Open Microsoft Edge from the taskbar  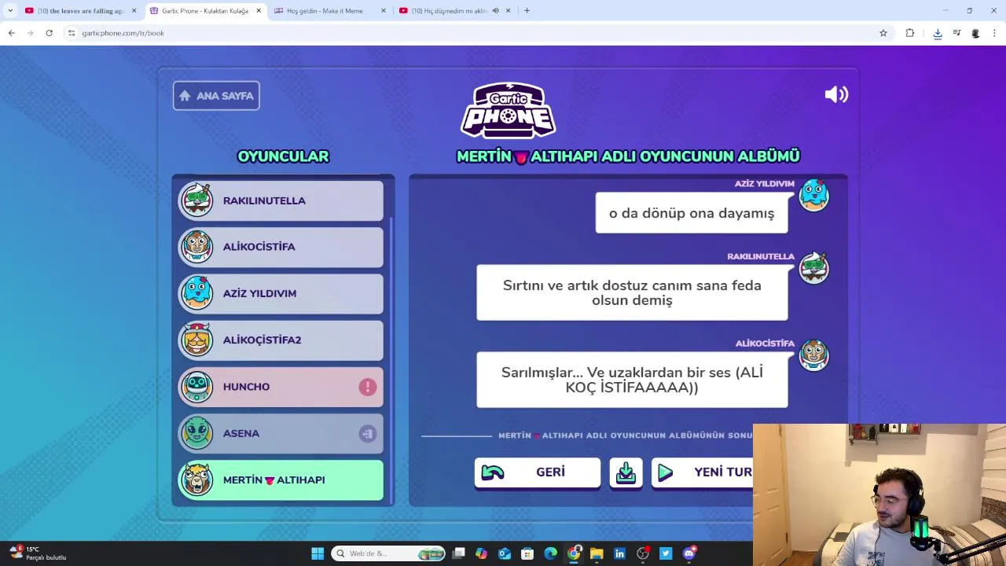coord(551,553)
